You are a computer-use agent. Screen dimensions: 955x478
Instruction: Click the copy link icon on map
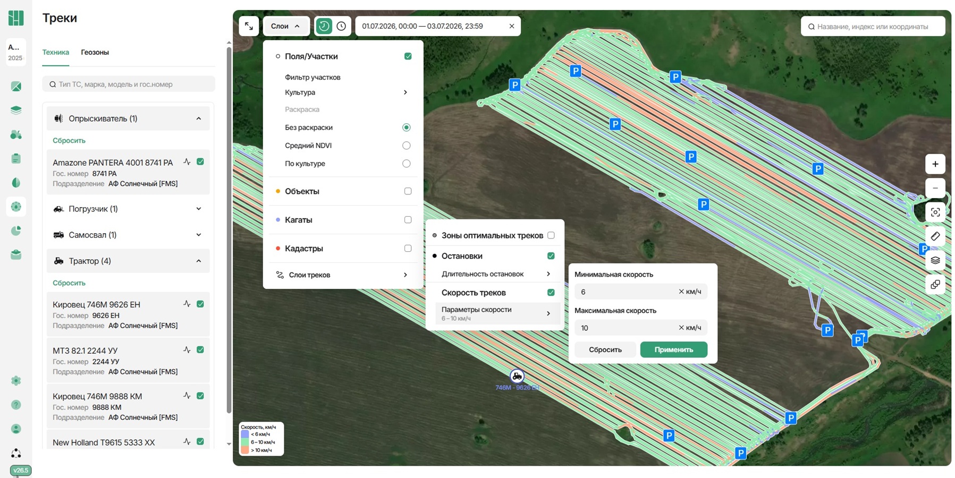[x=935, y=285]
